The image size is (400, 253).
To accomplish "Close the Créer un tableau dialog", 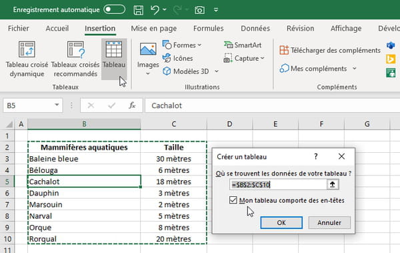I will pos(341,156).
